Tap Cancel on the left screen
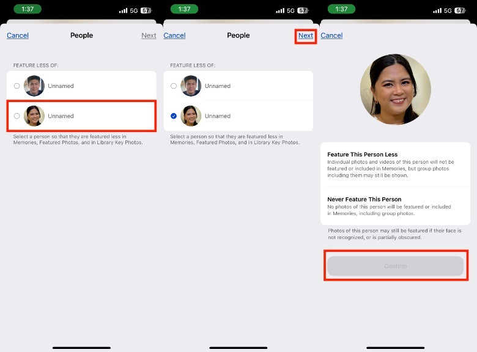The width and height of the screenshot is (477, 352). pyautogui.click(x=18, y=35)
